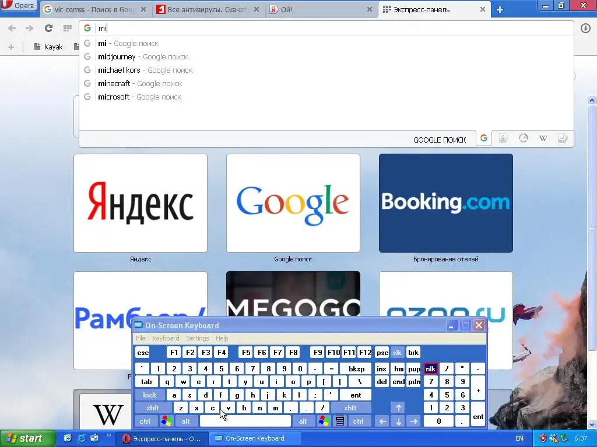Click the space bar on keyboard
Viewport: 597px width, 447px height.
point(245,421)
